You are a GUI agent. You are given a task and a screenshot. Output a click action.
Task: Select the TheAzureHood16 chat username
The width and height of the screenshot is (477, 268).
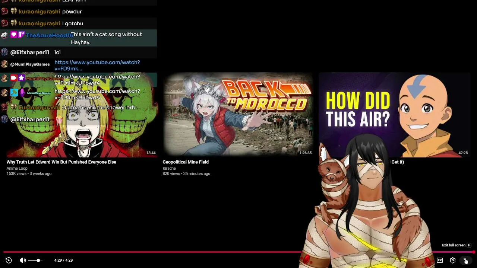tap(49, 35)
